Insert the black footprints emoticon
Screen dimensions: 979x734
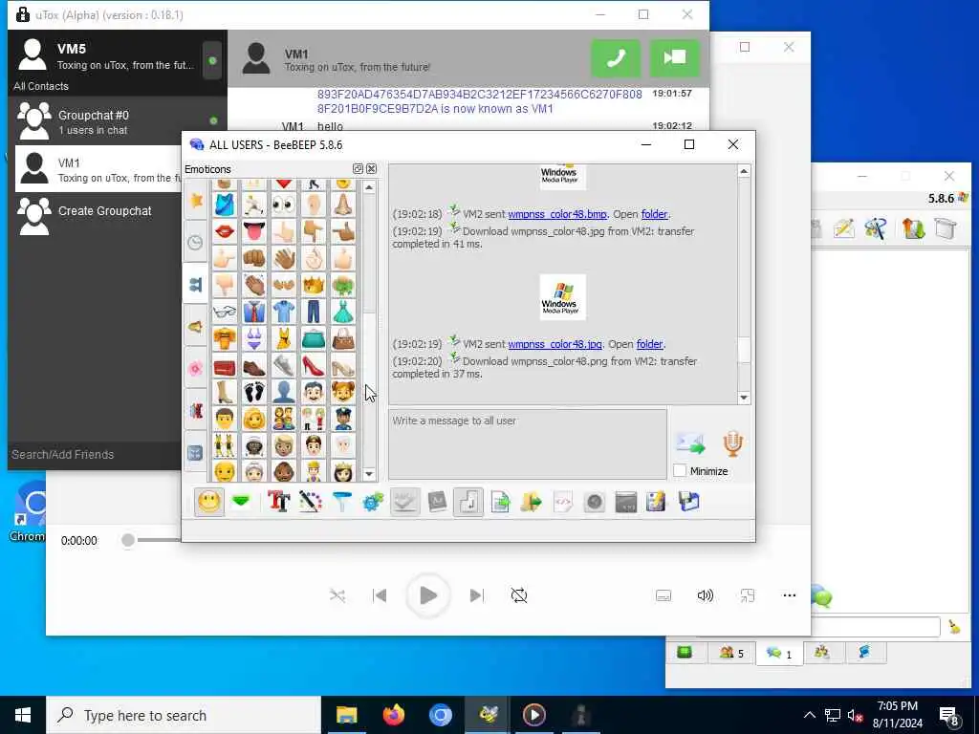(254, 392)
